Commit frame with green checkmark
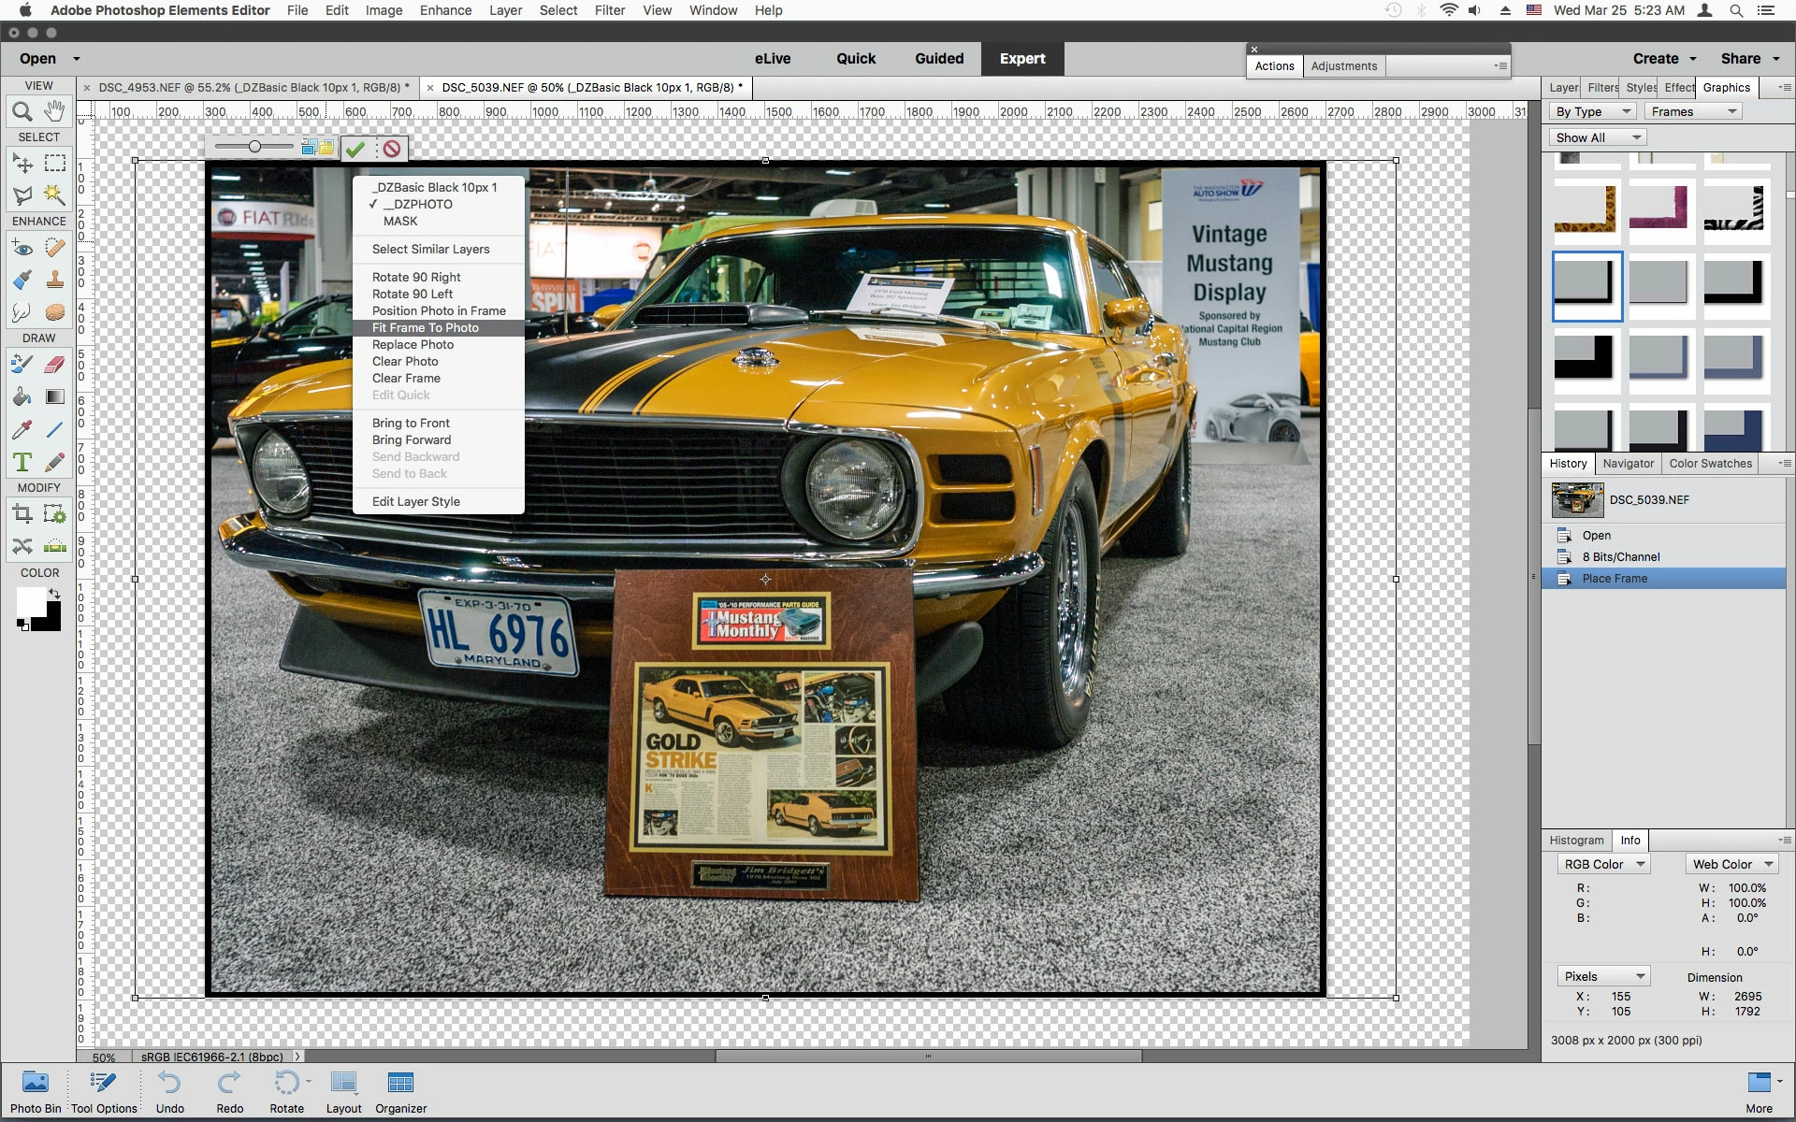 [x=355, y=149]
